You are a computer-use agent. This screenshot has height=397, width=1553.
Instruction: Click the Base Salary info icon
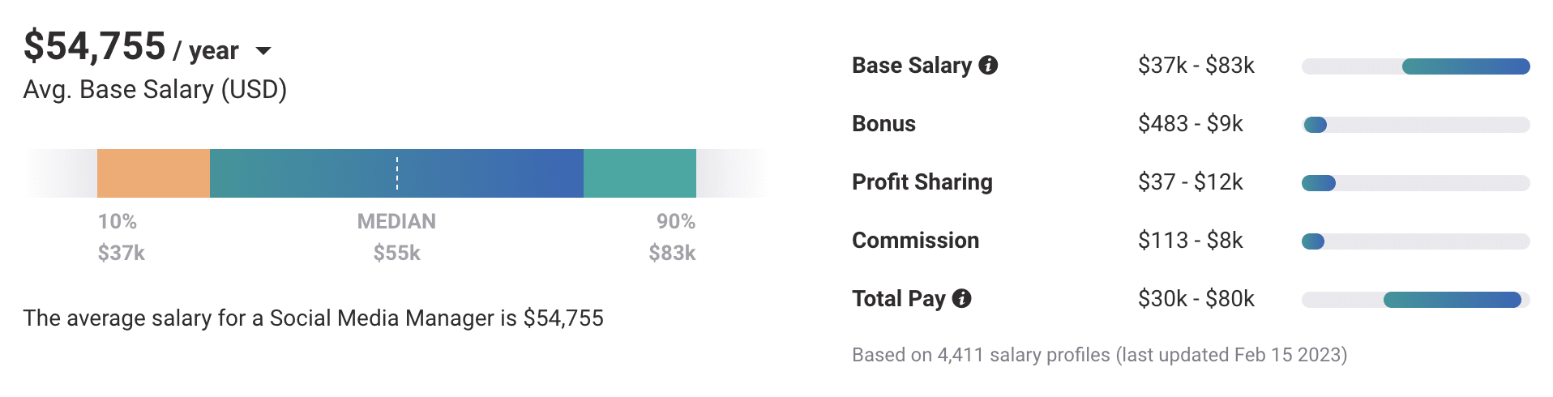[x=988, y=66]
